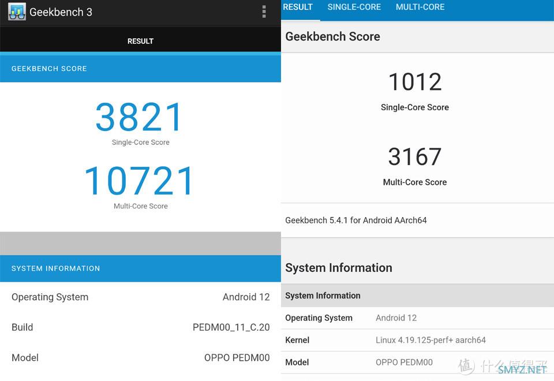Tap OPPO PEDM00 value in Geekbench 3
Screen dimensions: 554x381
237,358
